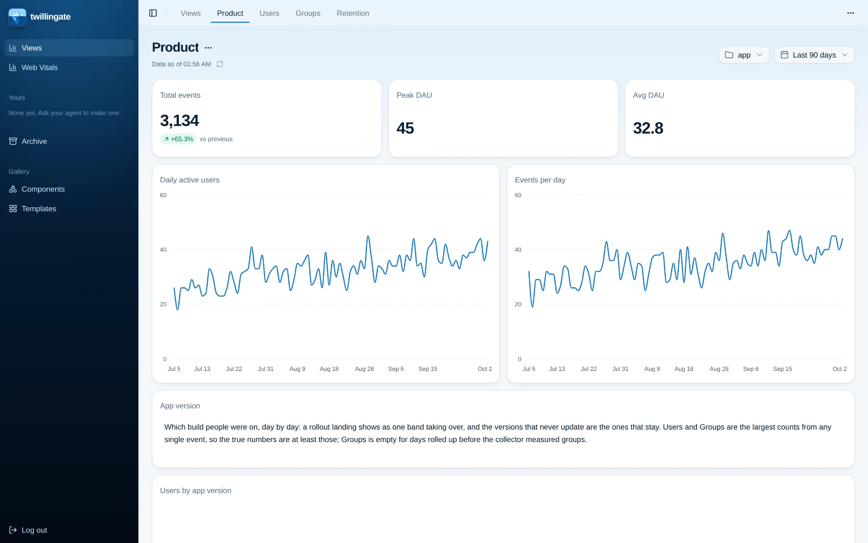Click the App version card heading

180,406
